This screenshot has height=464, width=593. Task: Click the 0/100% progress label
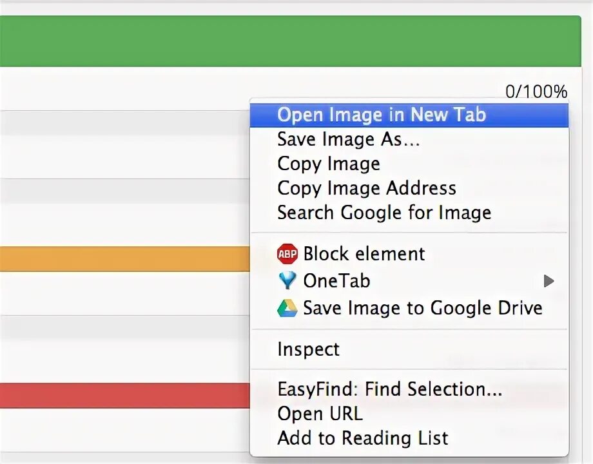tap(536, 92)
